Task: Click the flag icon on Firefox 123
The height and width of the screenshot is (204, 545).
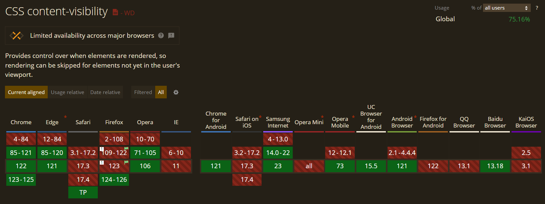Action: pyautogui.click(x=126, y=162)
